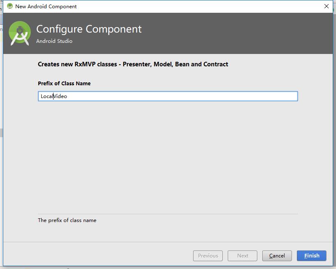Click the 'Creates new RxMVP classes' description
This screenshot has width=336, height=269.
pos(133,64)
